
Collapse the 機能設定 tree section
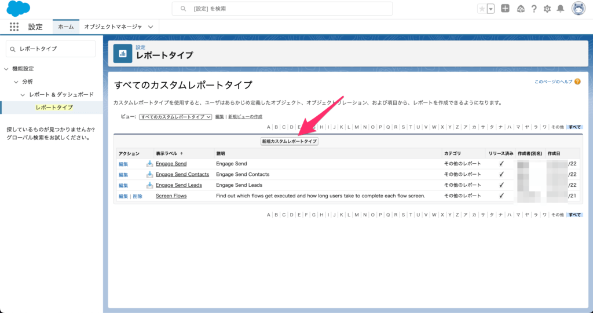coord(6,69)
